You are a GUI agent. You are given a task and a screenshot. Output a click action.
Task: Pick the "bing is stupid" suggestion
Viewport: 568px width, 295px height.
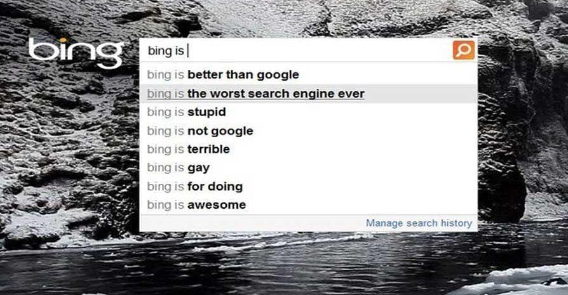tap(186, 112)
